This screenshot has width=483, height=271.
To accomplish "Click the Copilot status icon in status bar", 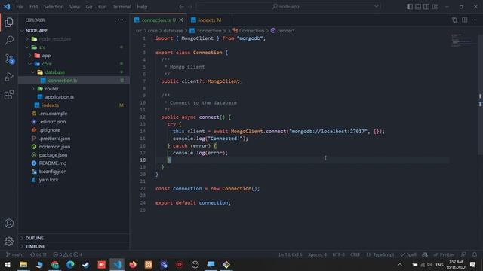I will (x=425, y=254).
